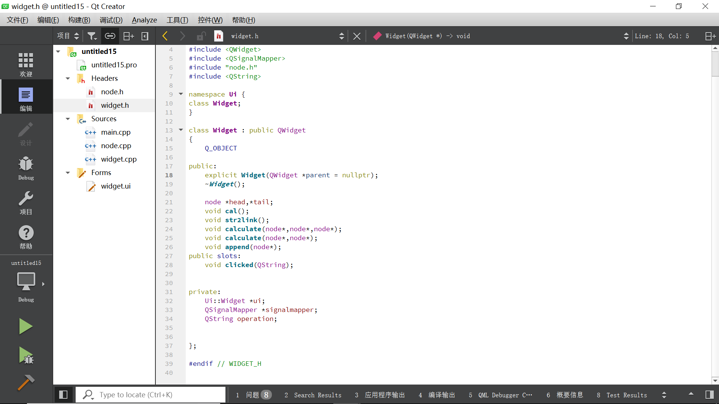Open the 工具(T) menu

click(x=177, y=20)
